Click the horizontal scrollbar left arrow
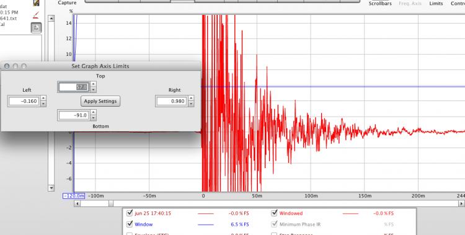465x235 pixels. click(x=77, y=203)
